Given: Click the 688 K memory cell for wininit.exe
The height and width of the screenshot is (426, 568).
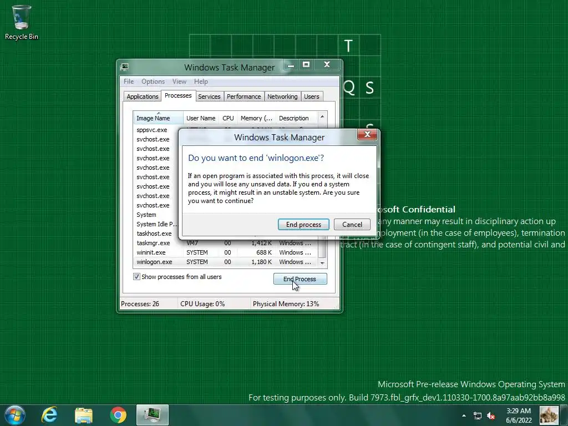Looking at the screenshot, I should click(x=263, y=252).
